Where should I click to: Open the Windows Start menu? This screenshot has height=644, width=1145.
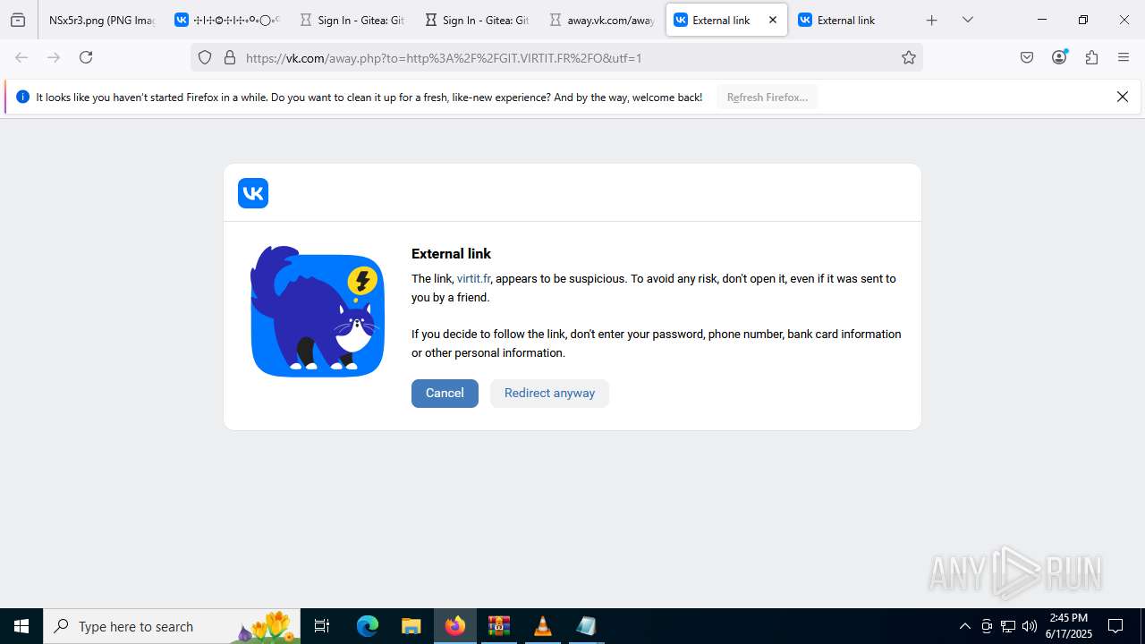pyautogui.click(x=21, y=626)
